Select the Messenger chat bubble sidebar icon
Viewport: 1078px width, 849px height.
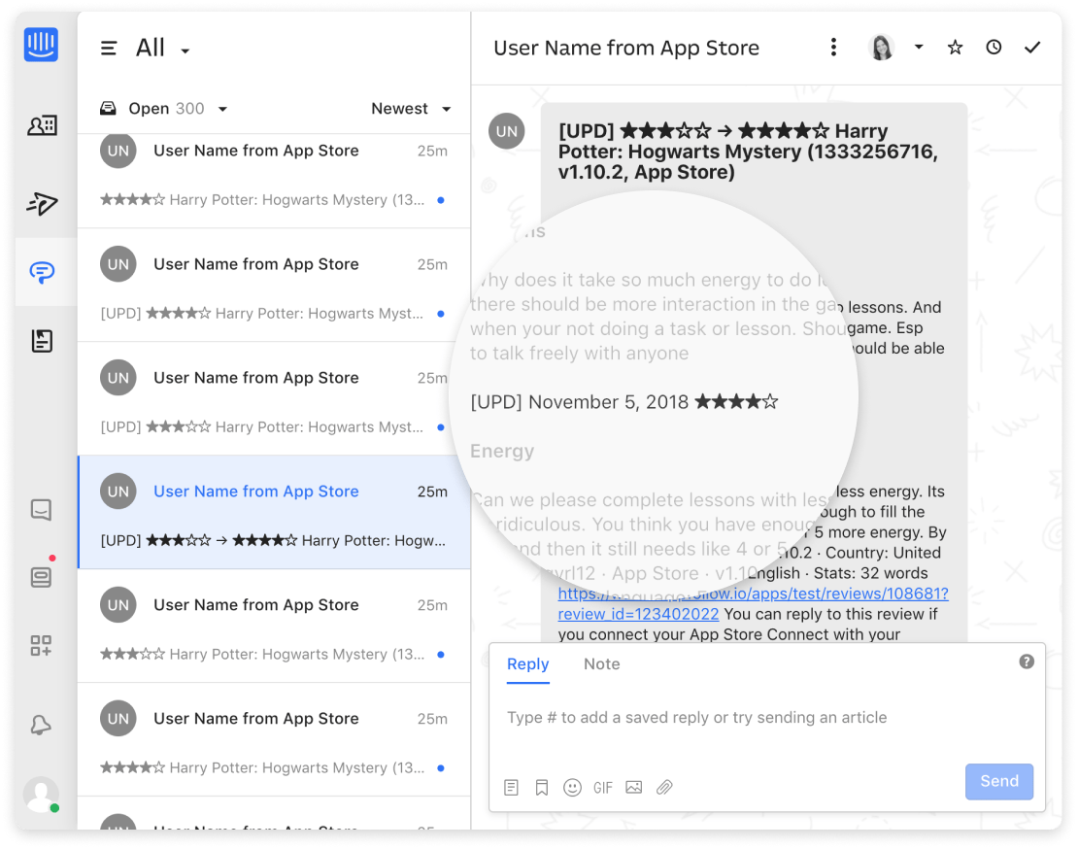click(41, 273)
